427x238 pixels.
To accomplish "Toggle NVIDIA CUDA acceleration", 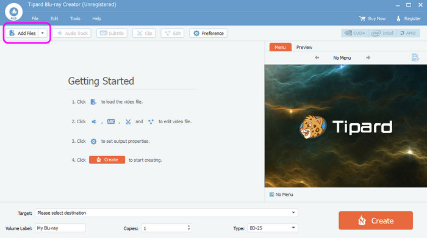I will click(x=355, y=33).
